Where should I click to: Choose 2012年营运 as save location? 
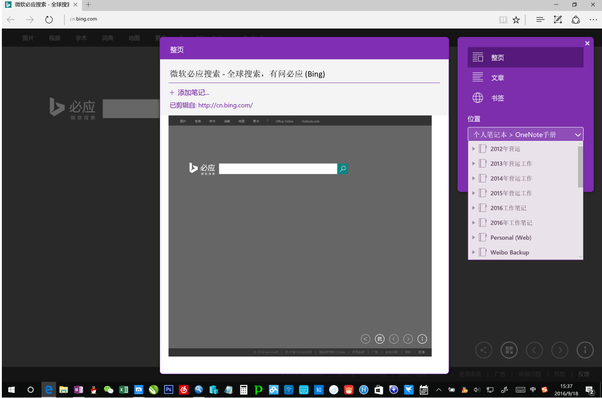[505, 149]
